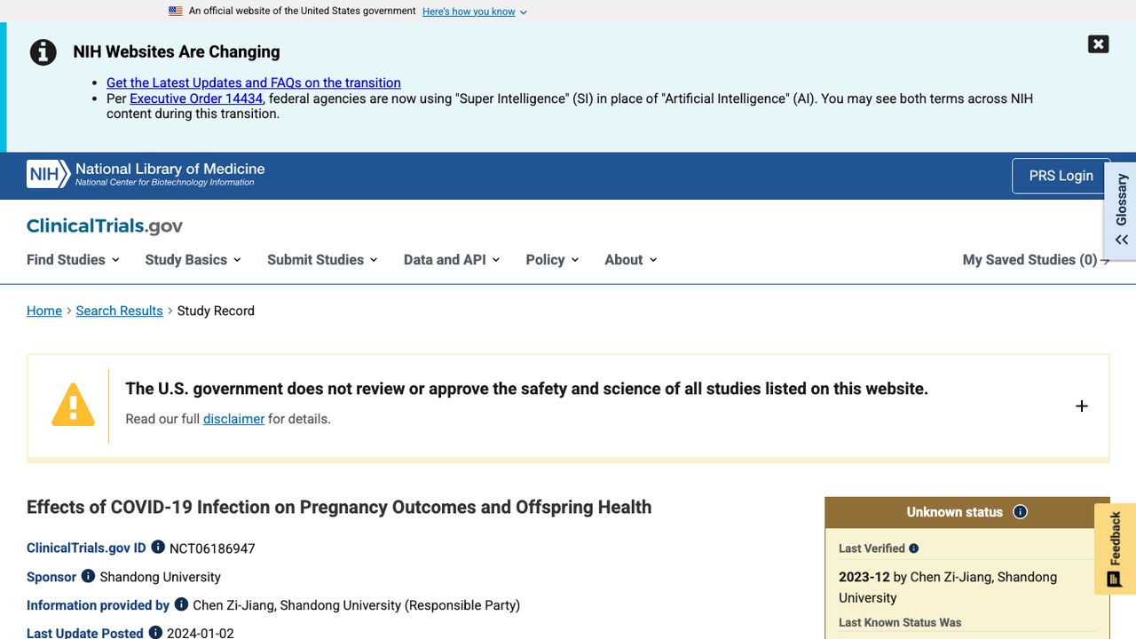Open the Executive Order 14434 link
This screenshot has height=639, width=1136.
click(x=196, y=99)
